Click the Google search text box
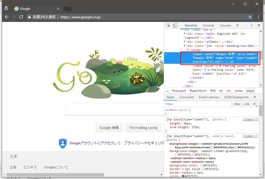 coord(115,109)
